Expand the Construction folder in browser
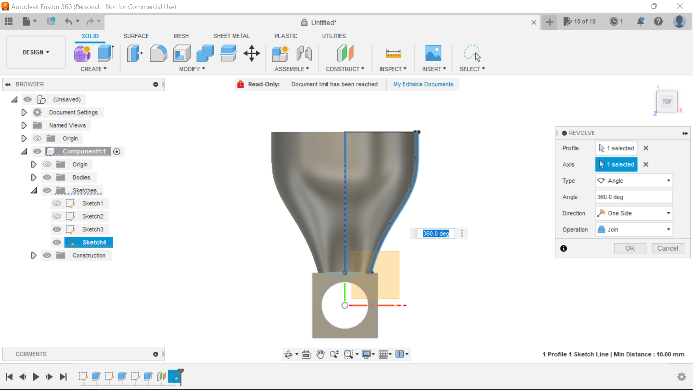This screenshot has height=390, width=693. [34, 255]
